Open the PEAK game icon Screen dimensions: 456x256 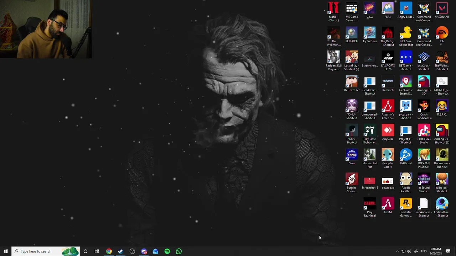388,10
